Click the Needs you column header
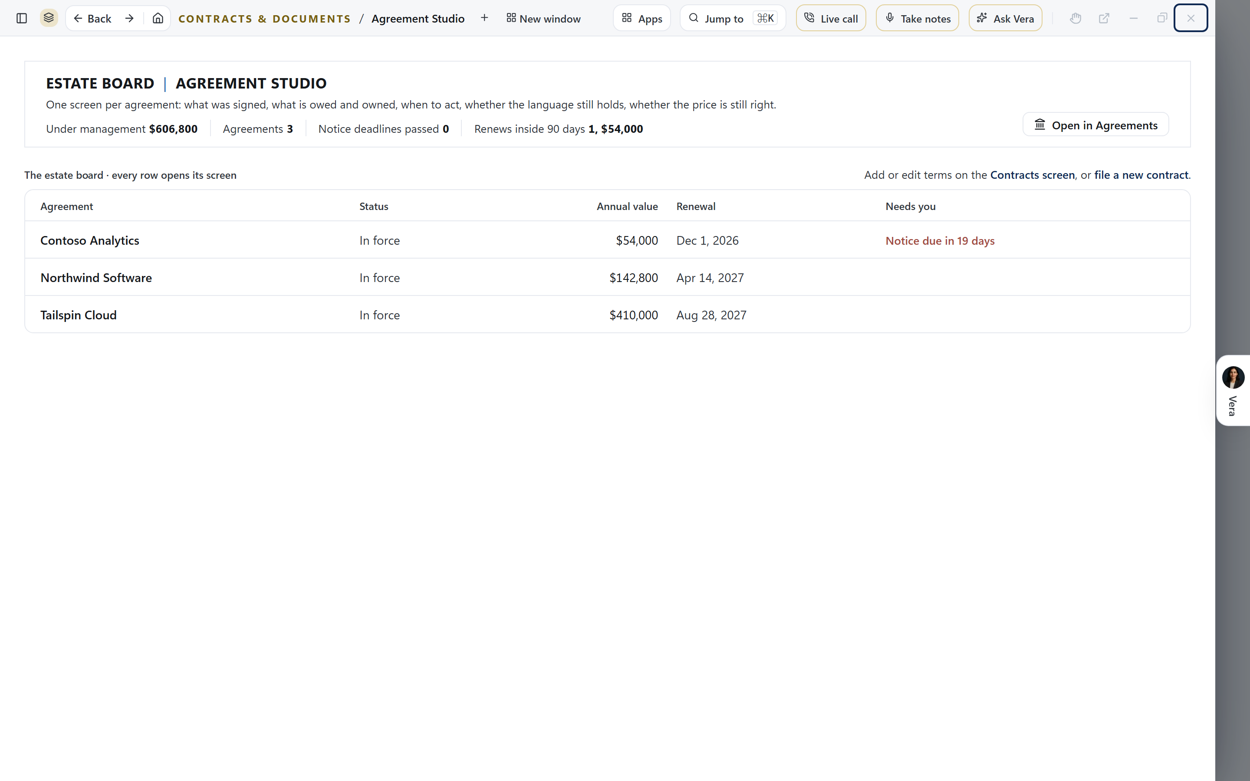The width and height of the screenshot is (1250, 781). click(910, 206)
